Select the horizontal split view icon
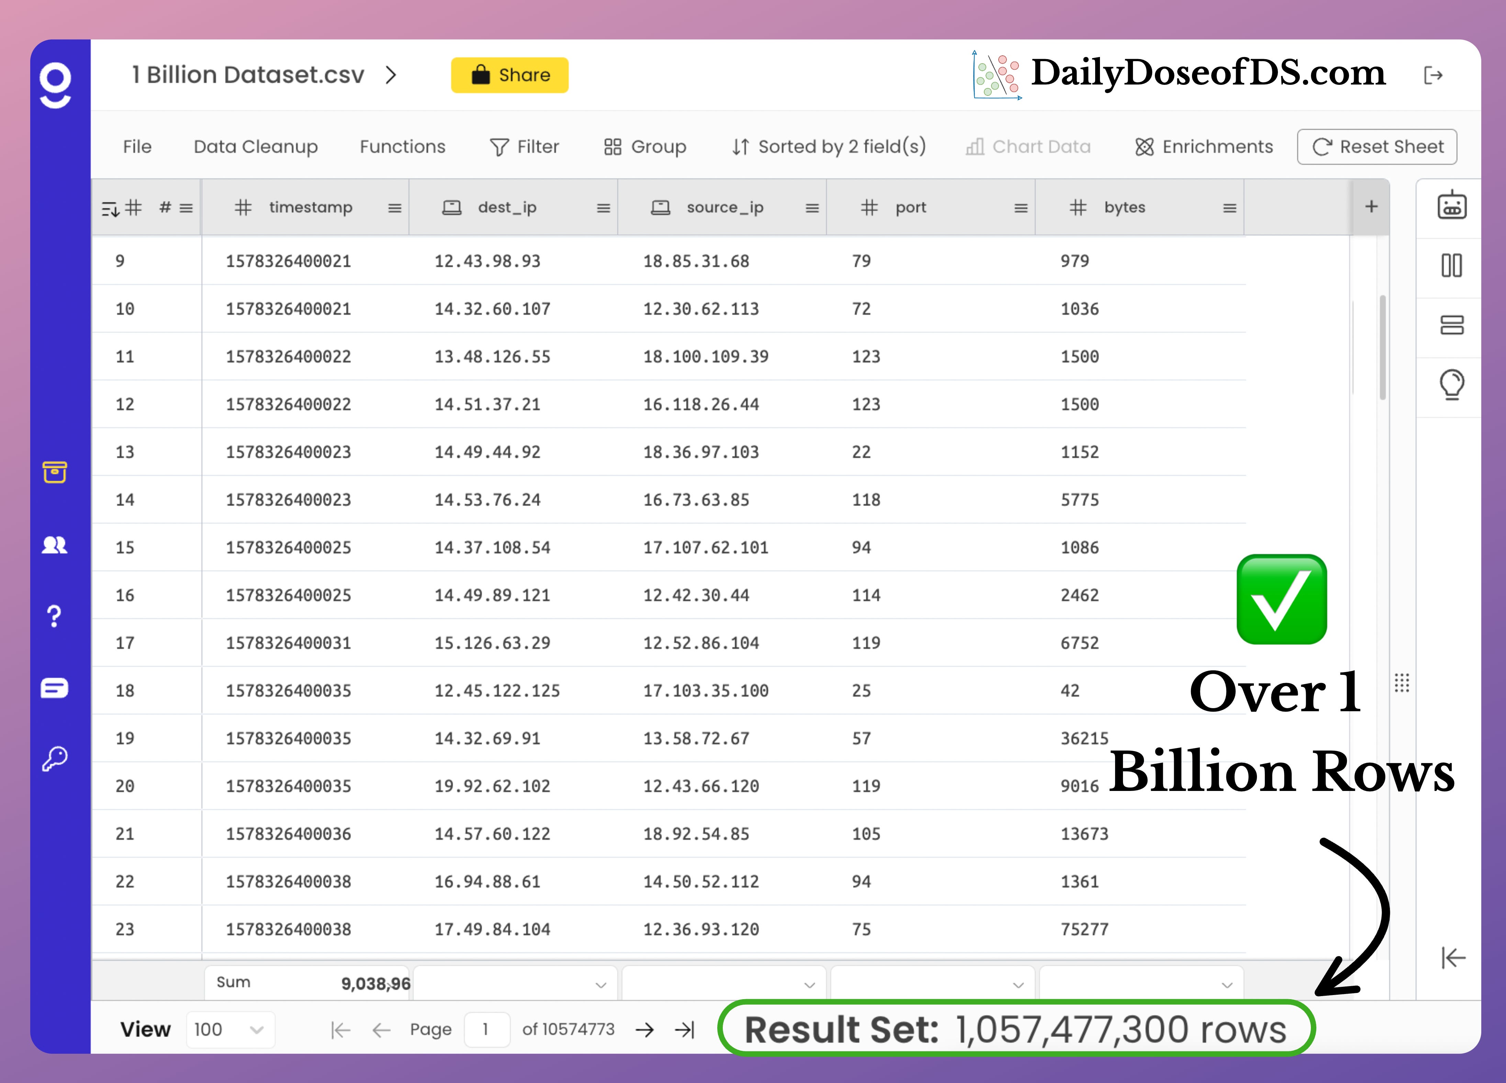This screenshot has height=1083, width=1506. coord(1452,325)
